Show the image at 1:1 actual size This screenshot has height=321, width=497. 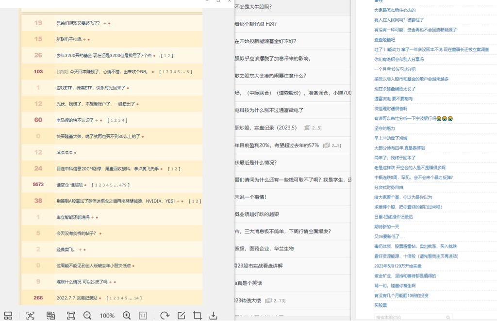coord(143,316)
